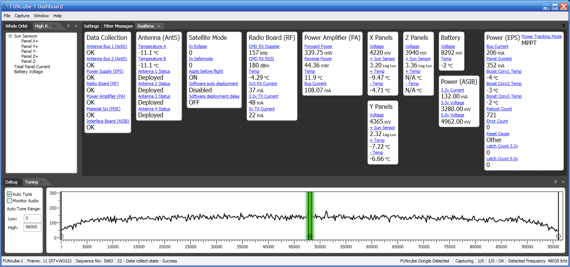Close the Tuning tab
The image size is (570, 267).
41,182
